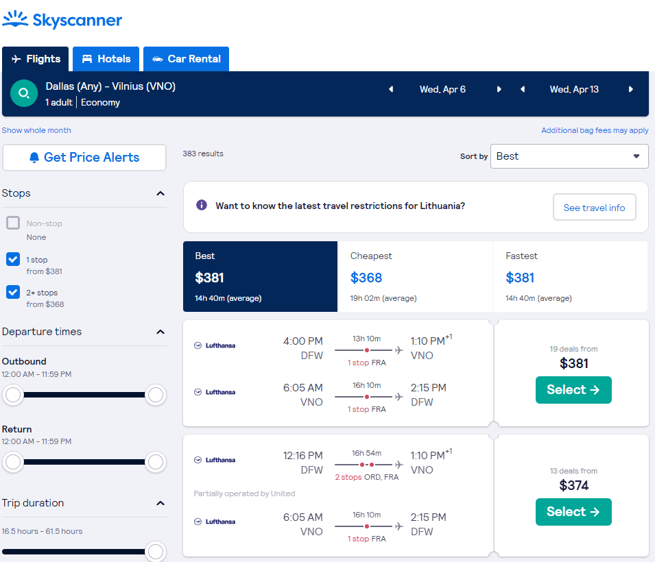This screenshot has width=655, height=562.
Task: Collapse the Departure times section
Action: pos(160,332)
